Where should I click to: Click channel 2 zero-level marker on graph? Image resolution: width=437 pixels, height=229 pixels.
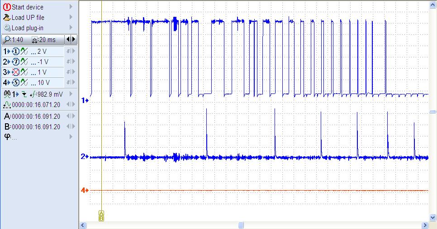pos(85,157)
